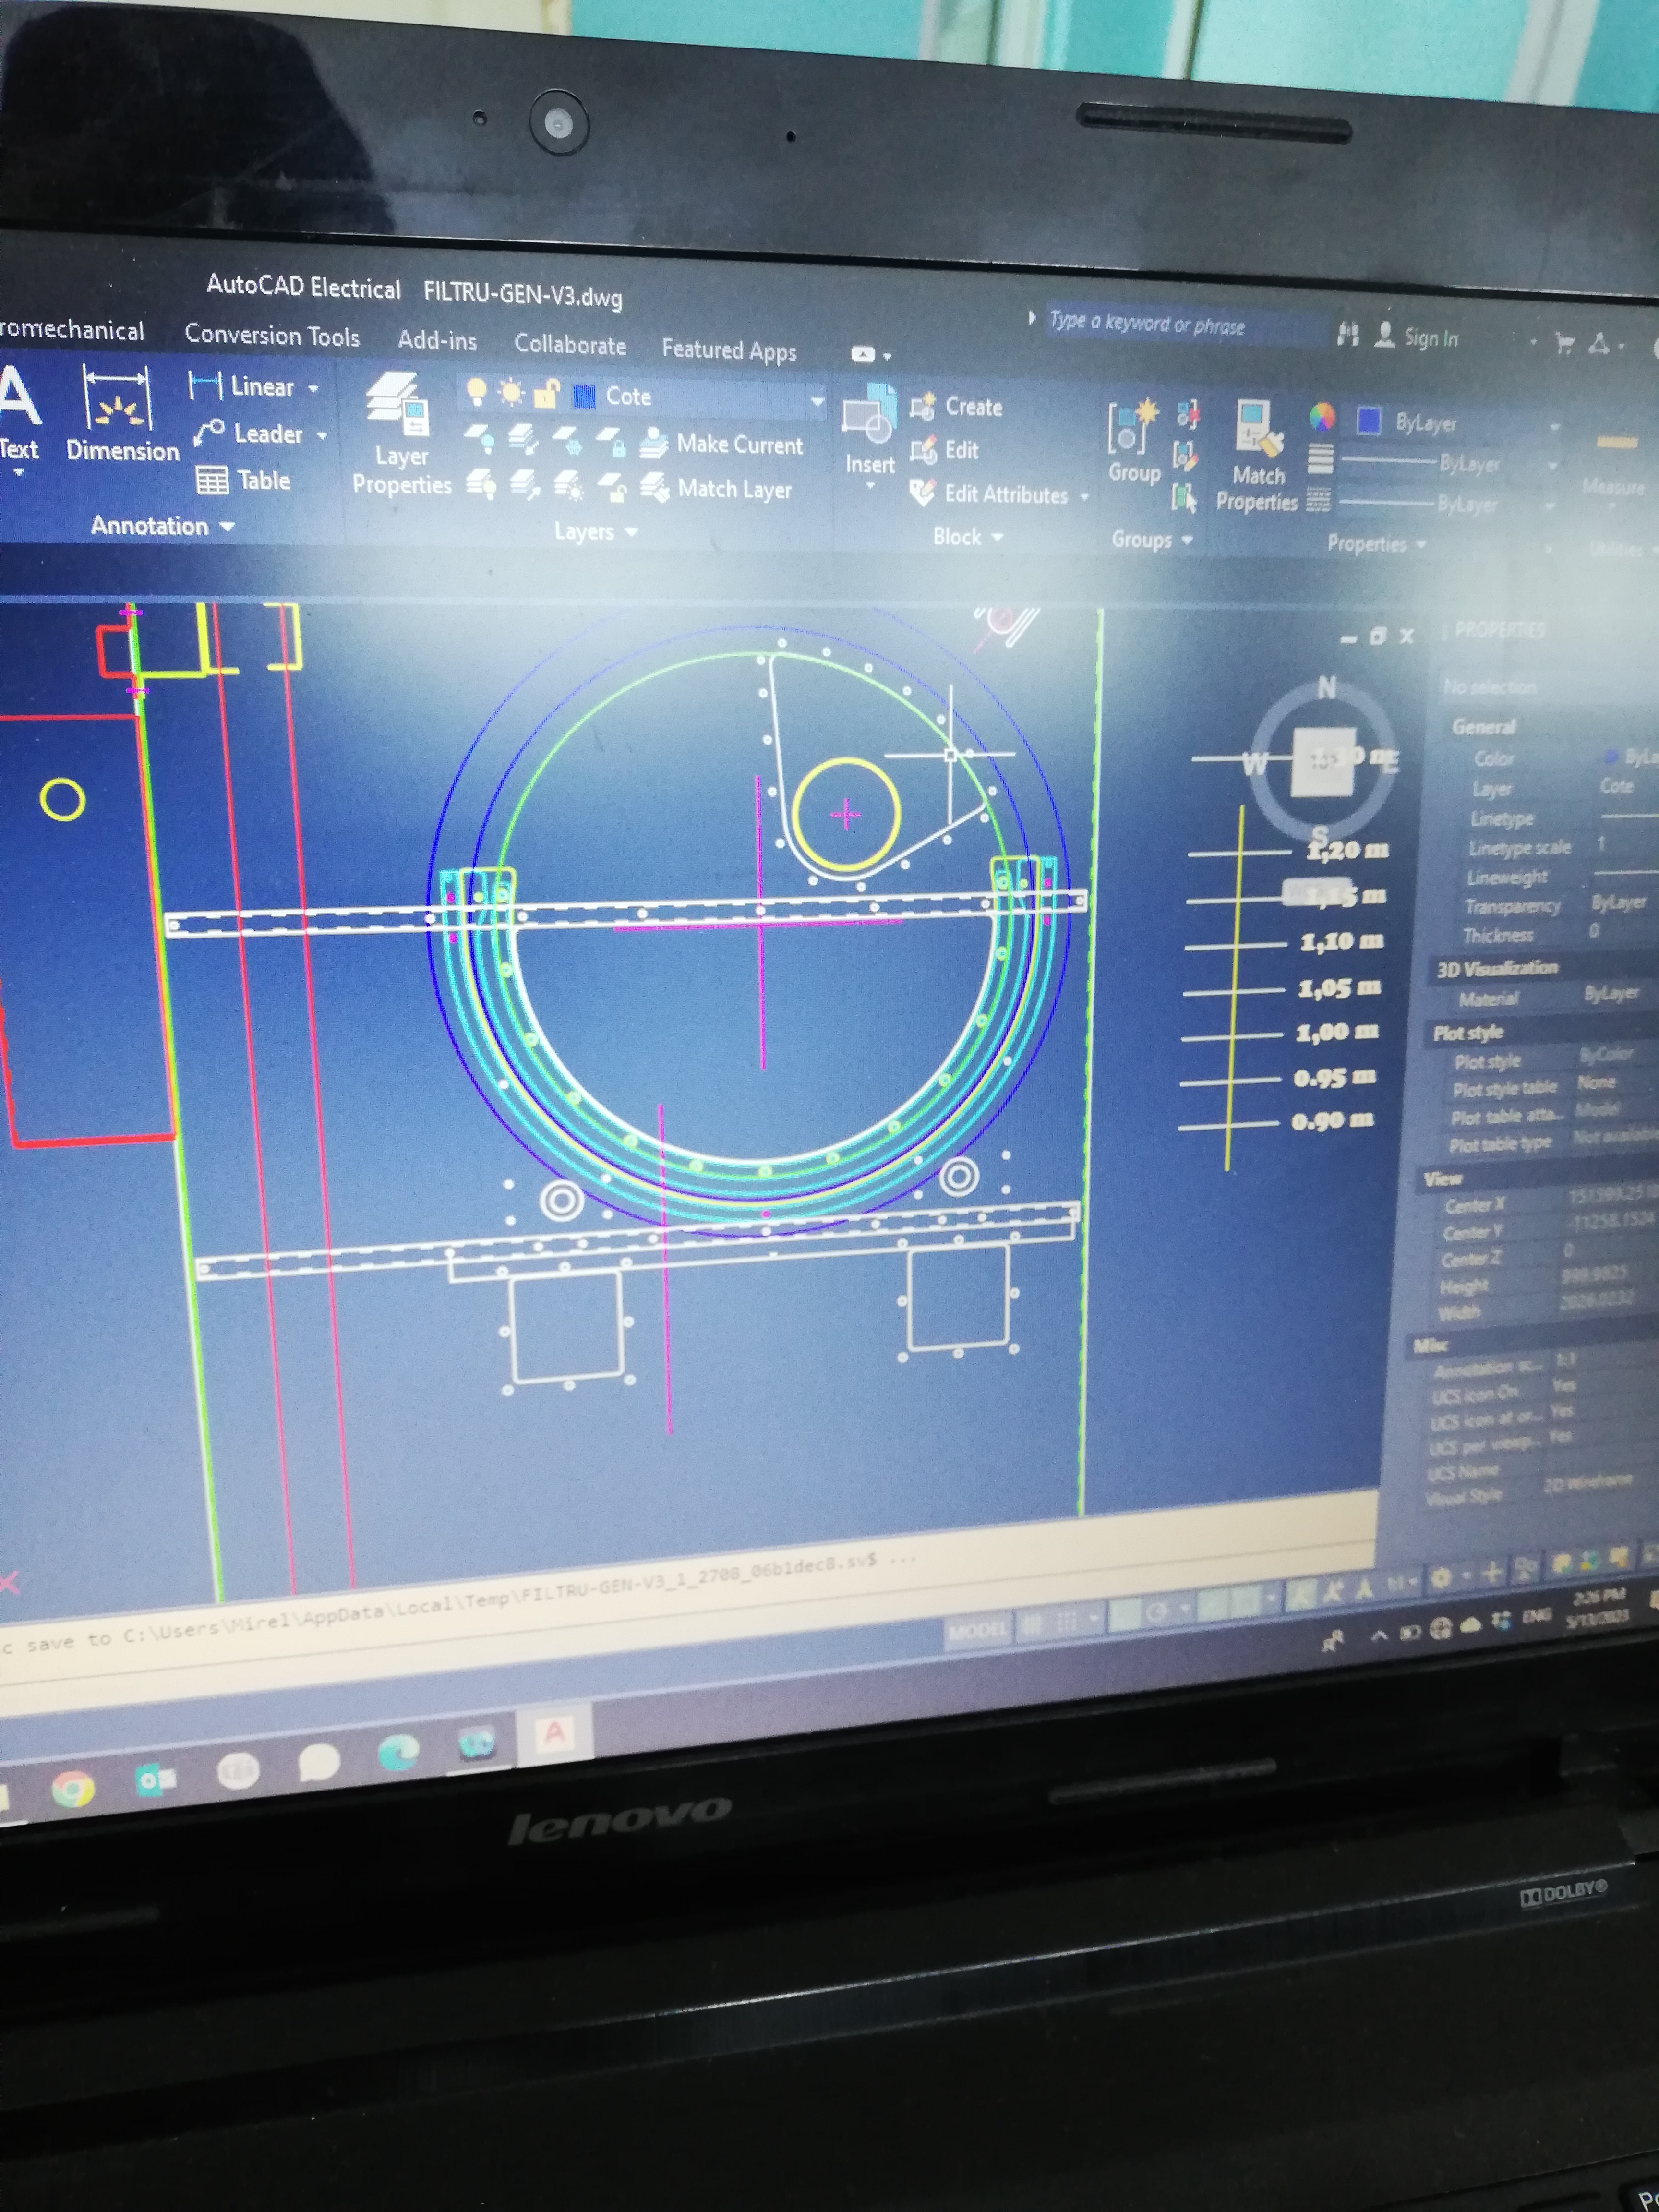Screen dimensions: 1659x2212
Task: Switch to the Collaborate tab
Action: coord(570,345)
